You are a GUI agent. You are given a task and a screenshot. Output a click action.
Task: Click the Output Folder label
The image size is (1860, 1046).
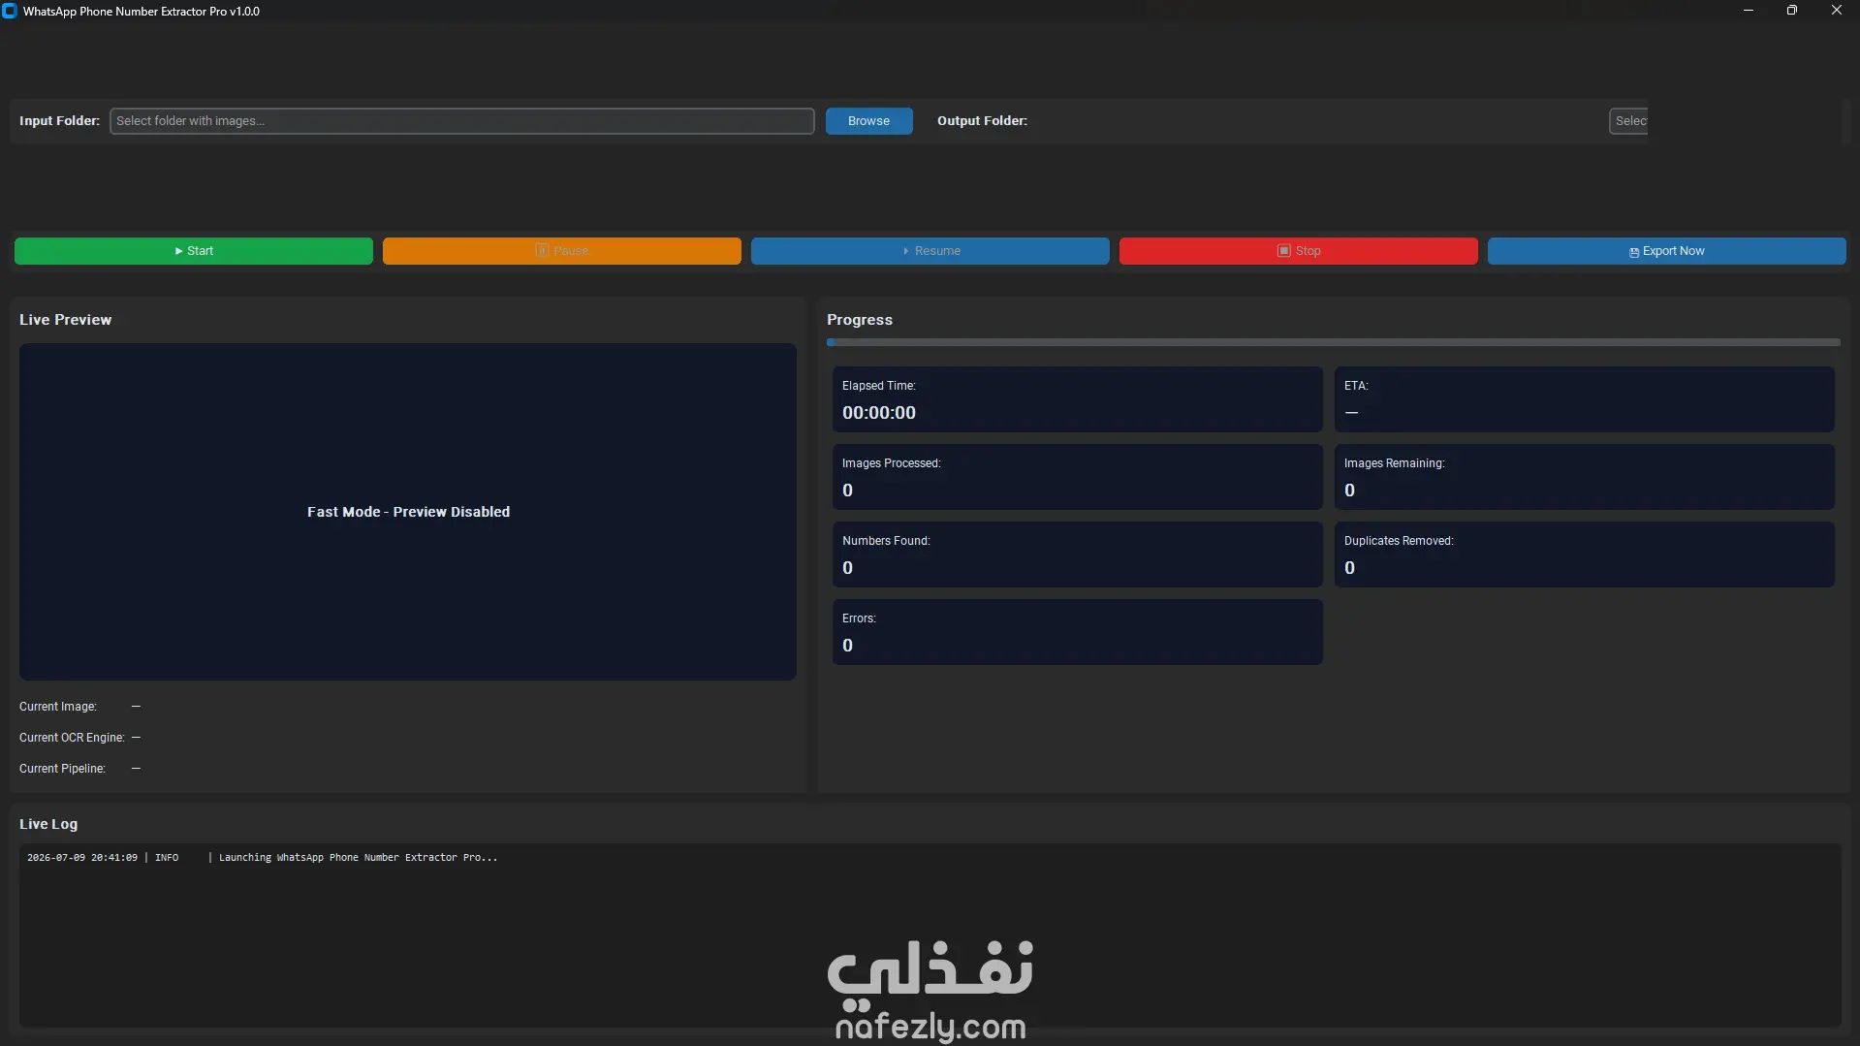pyautogui.click(x=982, y=121)
